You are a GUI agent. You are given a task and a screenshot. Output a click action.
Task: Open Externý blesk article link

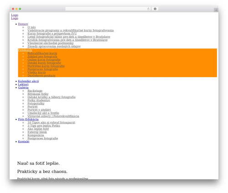37,132
